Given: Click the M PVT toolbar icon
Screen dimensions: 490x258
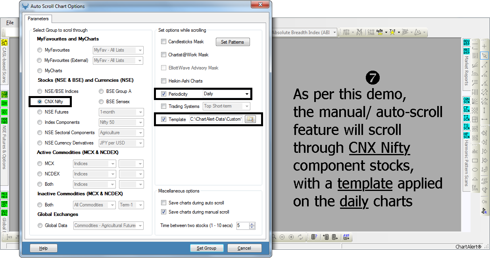Looking at the screenshot, I should tap(359, 32).
